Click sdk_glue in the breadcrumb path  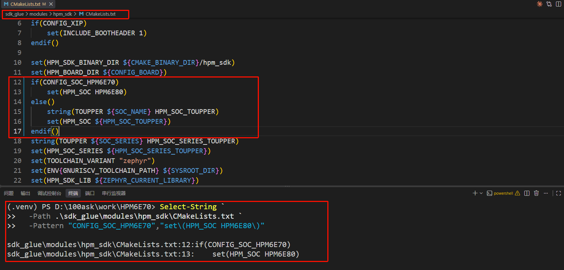point(15,14)
